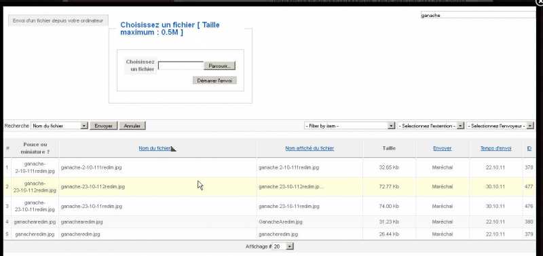Click file name 'ganache-2-10-111redim.jpg'
The width and height of the screenshot is (543, 256).
(x=91, y=167)
